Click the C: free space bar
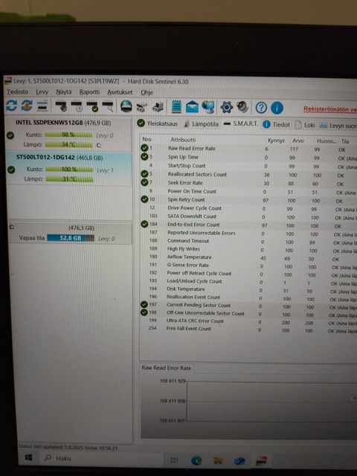 (x=71, y=238)
